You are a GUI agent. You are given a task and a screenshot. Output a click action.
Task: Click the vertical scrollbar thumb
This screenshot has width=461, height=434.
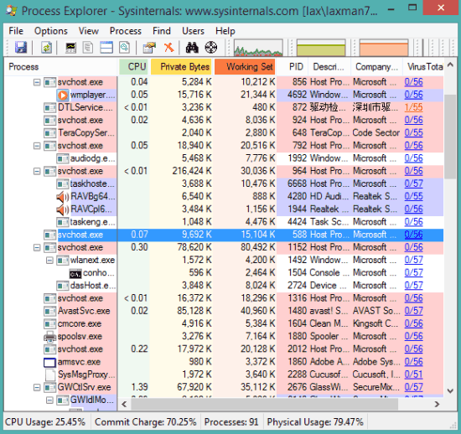(x=450, y=137)
